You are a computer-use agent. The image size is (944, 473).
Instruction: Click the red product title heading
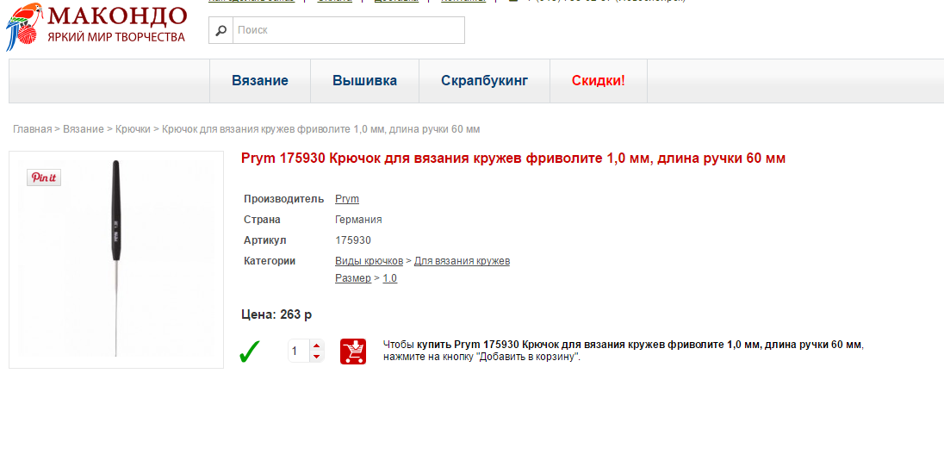pyautogui.click(x=513, y=159)
